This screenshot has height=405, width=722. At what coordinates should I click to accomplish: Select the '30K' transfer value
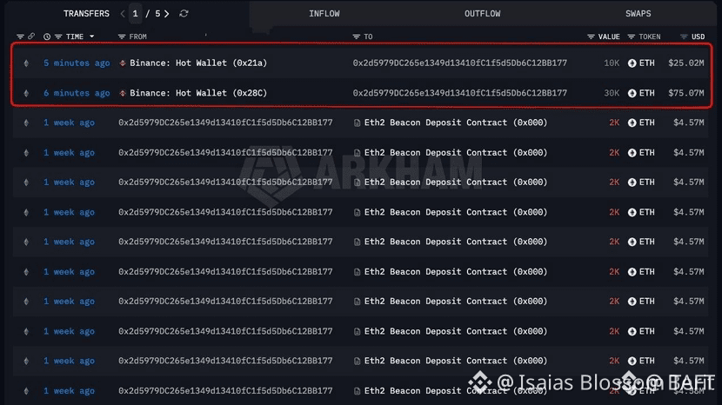[612, 93]
